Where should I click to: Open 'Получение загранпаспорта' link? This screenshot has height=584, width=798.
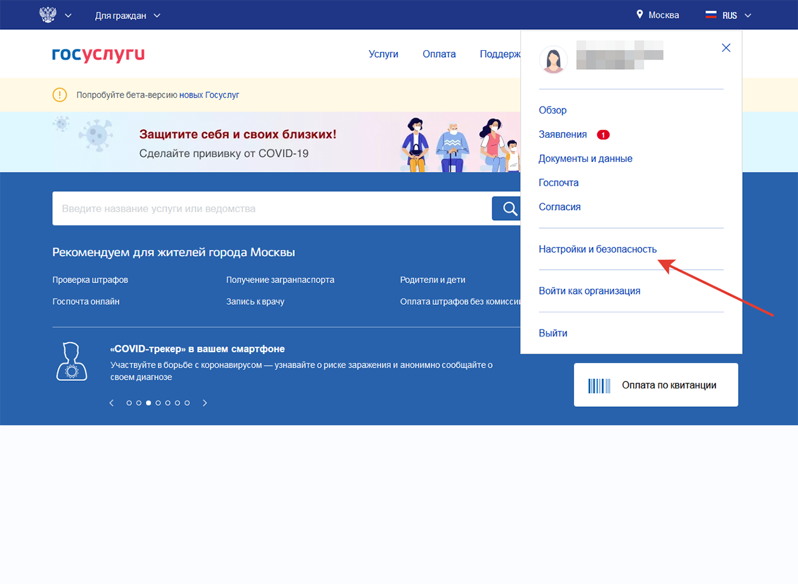pyautogui.click(x=280, y=280)
